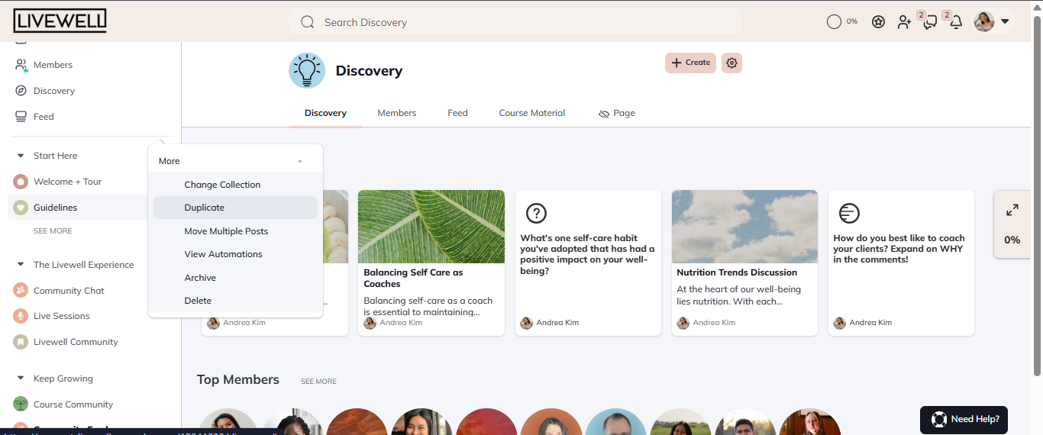The width and height of the screenshot is (1043, 435).
Task: Click the Feed icon in sidebar
Action: tap(21, 117)
